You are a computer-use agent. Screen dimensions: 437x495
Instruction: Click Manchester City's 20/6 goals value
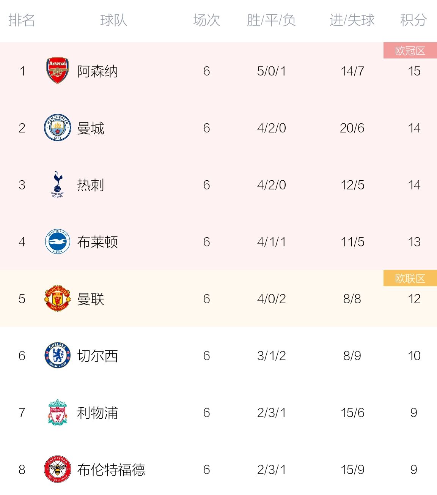[352, 128]
